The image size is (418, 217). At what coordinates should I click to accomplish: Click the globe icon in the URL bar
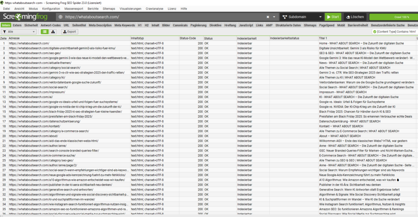pos(60,17)
